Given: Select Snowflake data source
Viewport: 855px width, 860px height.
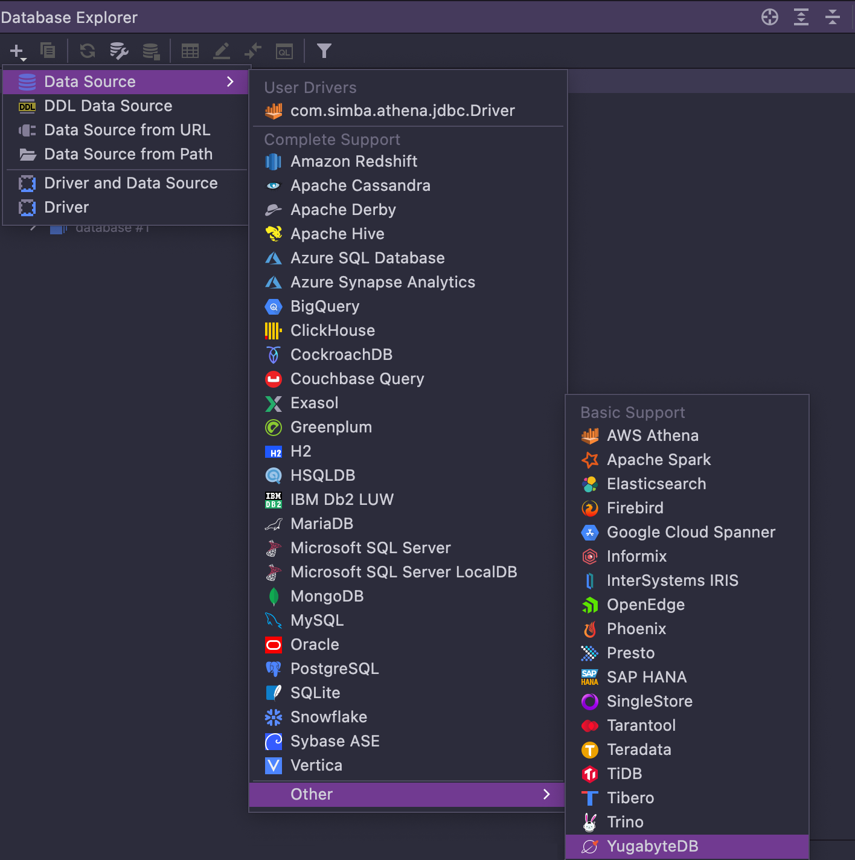Looking at the screenshot, I should point(328,717).
